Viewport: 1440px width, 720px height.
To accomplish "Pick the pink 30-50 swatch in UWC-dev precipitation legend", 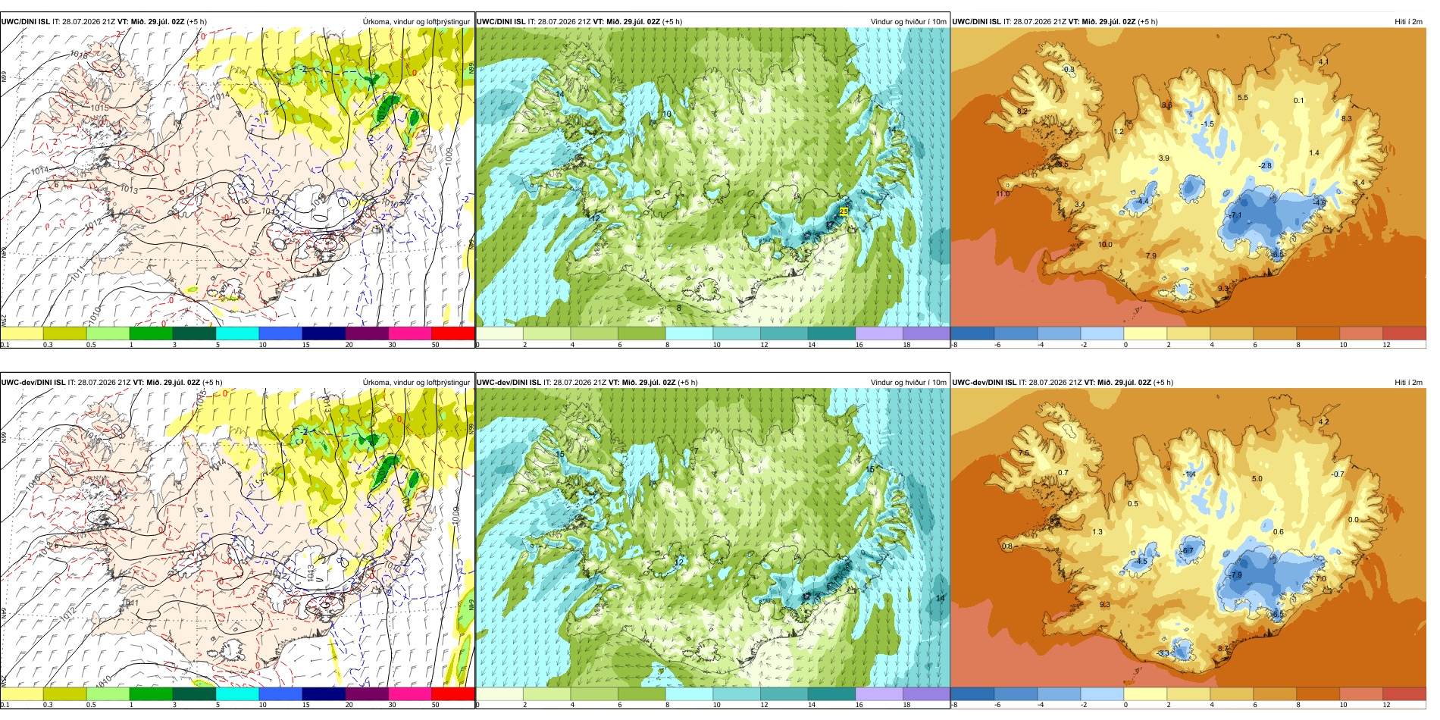I will (x=410, y=693).
